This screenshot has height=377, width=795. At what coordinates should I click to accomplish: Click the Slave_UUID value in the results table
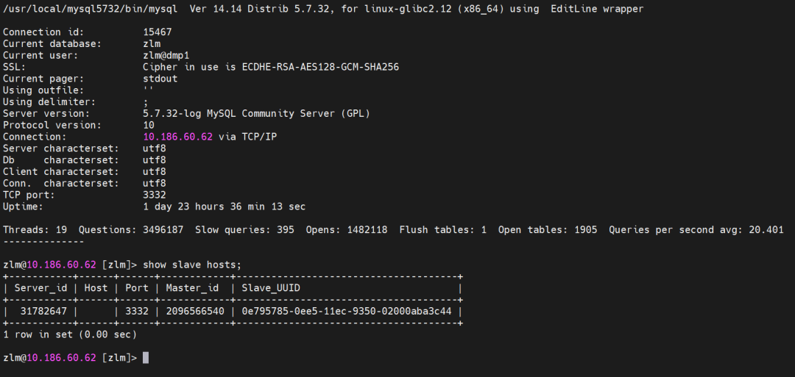(x=346, y=311)
